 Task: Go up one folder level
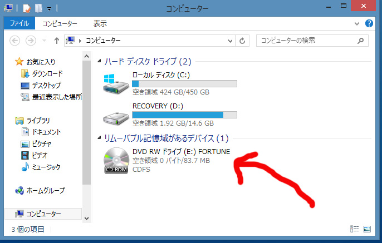tap(57, 41)
